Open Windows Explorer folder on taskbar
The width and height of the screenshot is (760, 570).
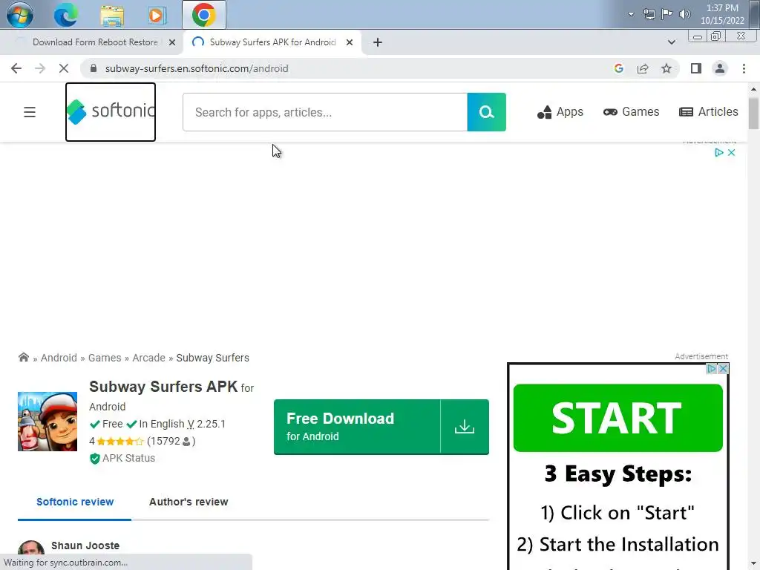pyautogui.click(x=112, y=15)
